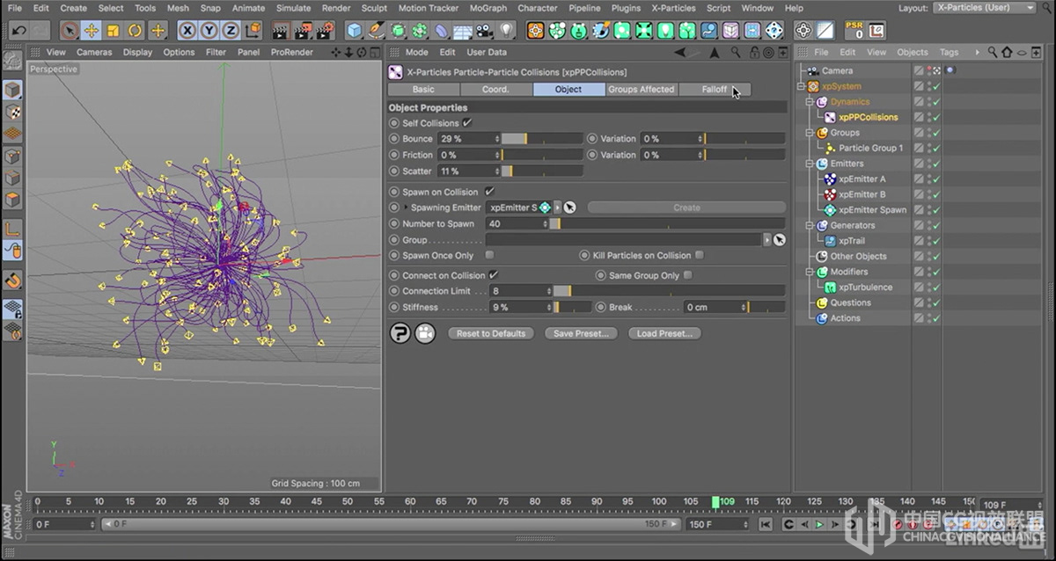The height and width of the screenshot is (561, 1056).
Task: Click the greyed Create button
Action: 686,208
